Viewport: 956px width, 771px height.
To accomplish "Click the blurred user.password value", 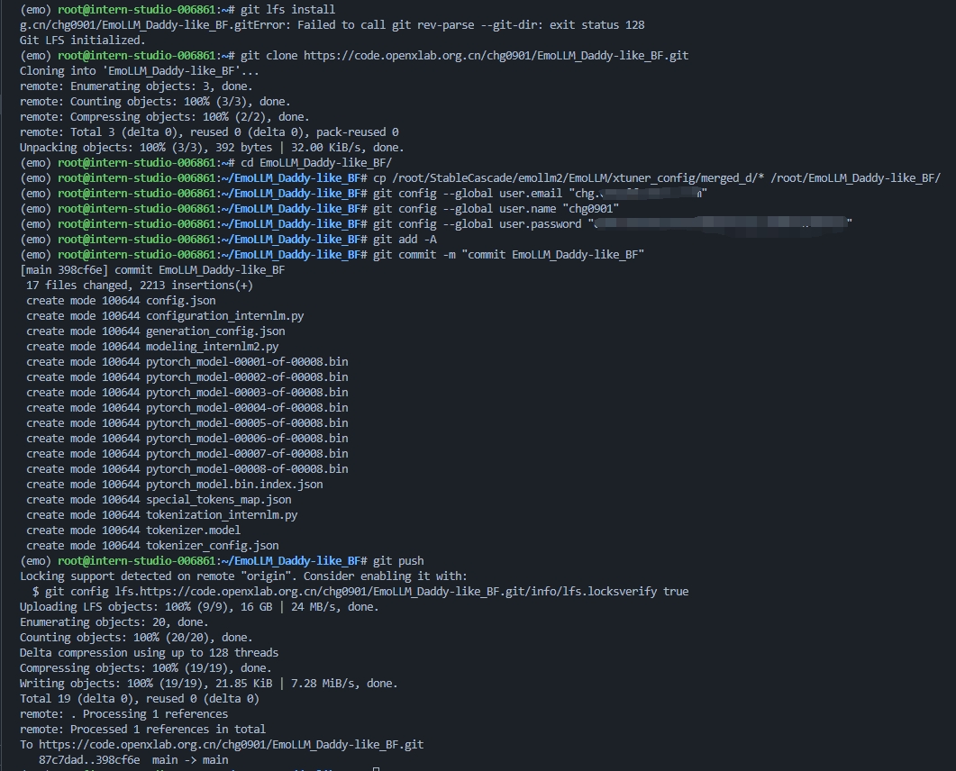I will coord(720,224).
